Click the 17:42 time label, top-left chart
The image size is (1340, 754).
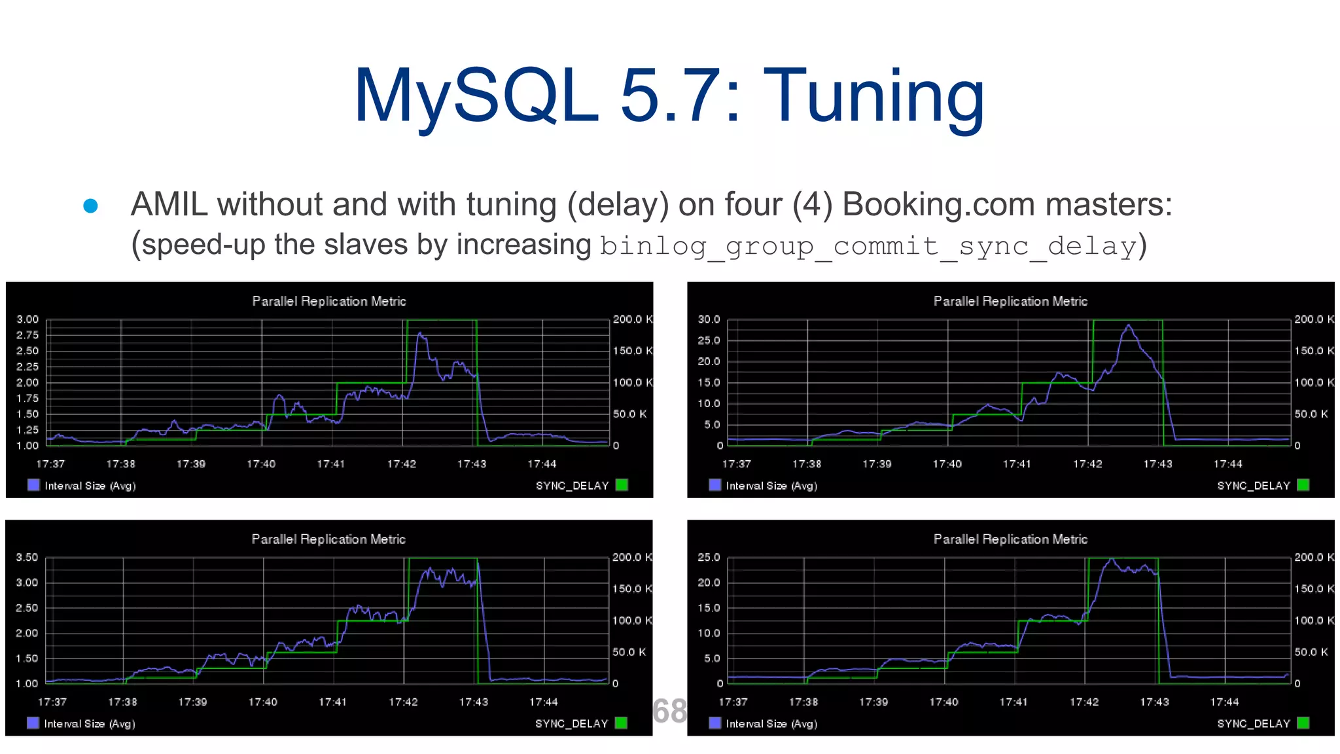point(402,464)
